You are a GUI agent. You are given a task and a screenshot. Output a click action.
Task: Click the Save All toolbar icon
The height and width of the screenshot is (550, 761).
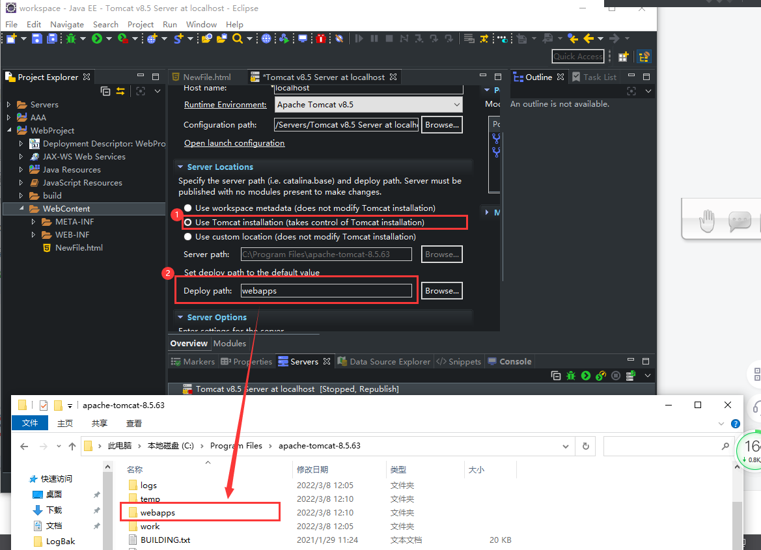coord(52,38)
